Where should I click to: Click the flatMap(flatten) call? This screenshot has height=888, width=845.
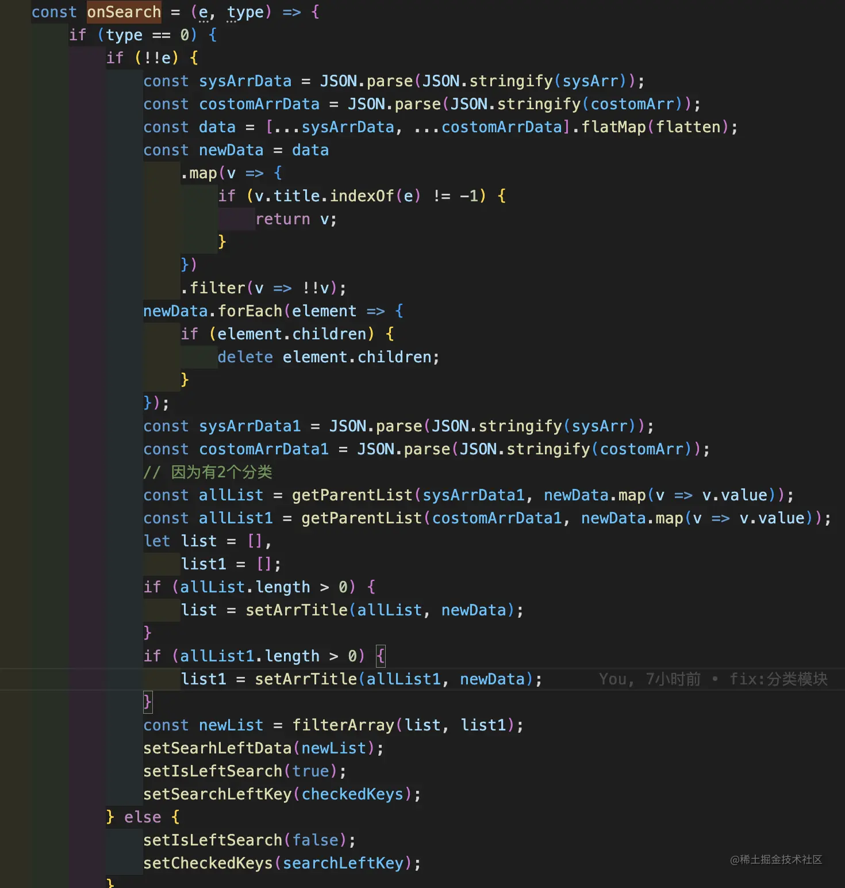tap(655, 127)
